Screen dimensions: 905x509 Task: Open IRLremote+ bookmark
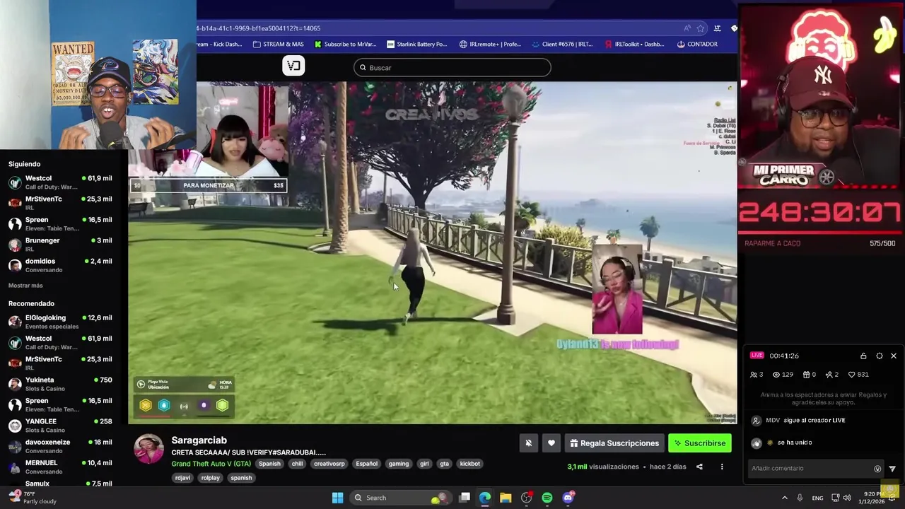click(x=490, y=44)
